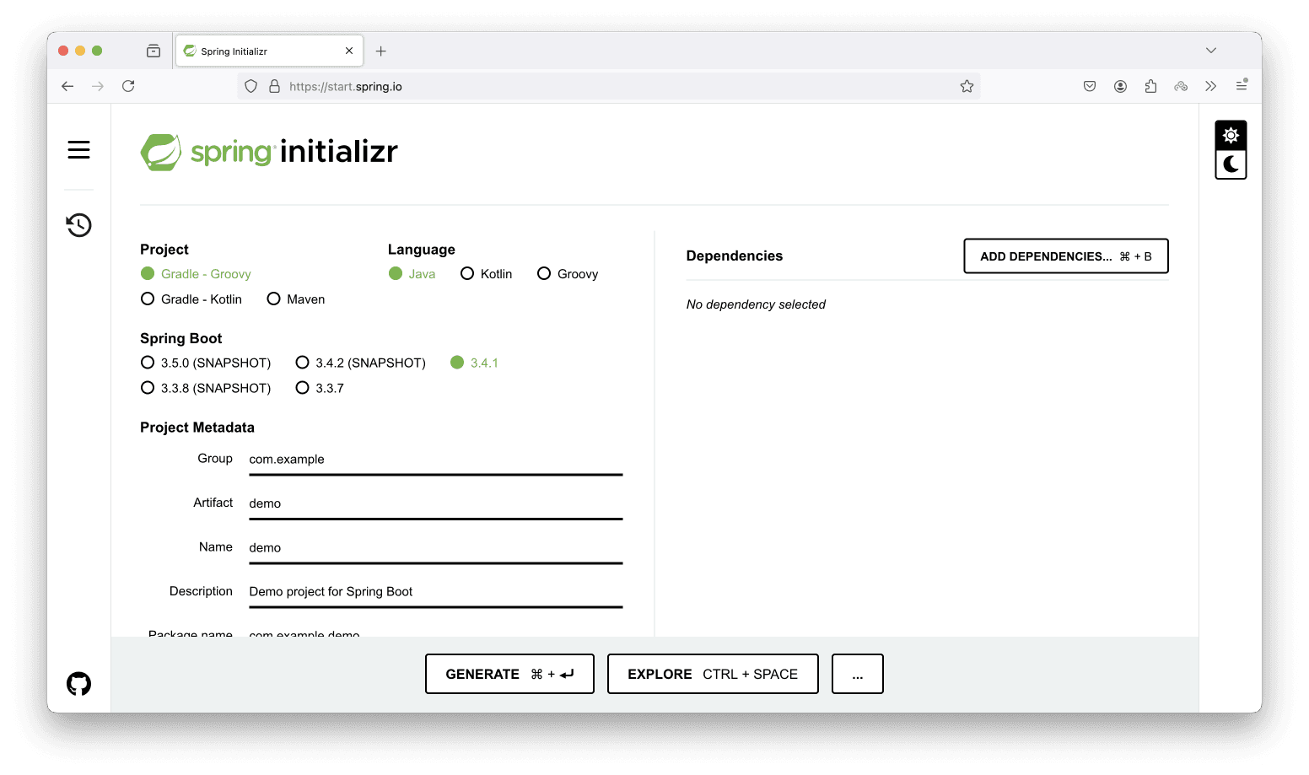The width and height of the screenshot is (1309, 775).
Task: Edit the Group field
Action: (436, 460)
